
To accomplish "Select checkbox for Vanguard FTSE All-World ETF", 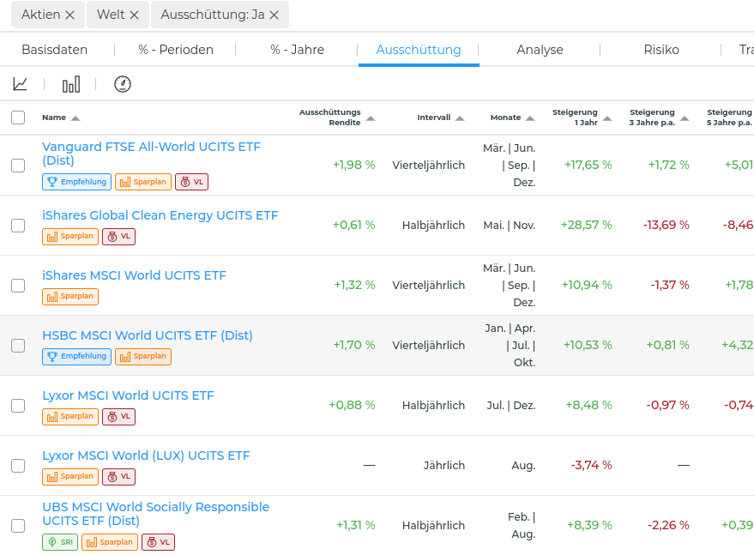I will point(18,166).
